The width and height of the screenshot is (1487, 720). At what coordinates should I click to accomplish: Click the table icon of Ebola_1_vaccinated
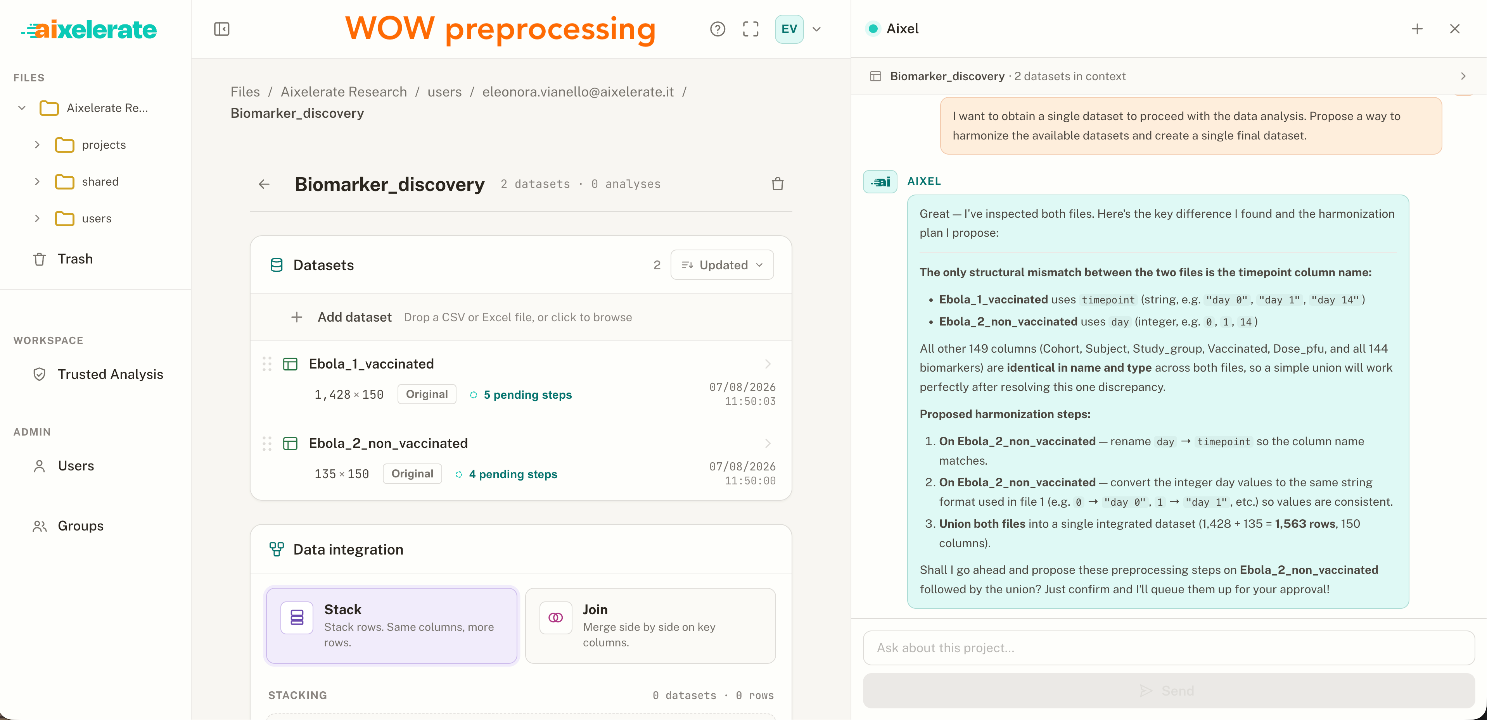(x=290, y=364)
